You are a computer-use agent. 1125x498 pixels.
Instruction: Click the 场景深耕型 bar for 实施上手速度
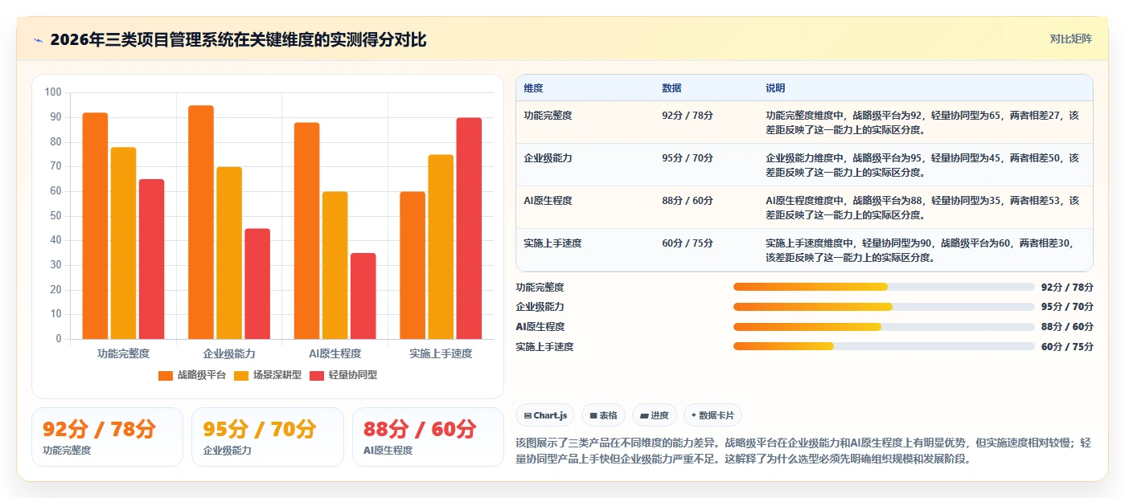(x=441, y=247)
